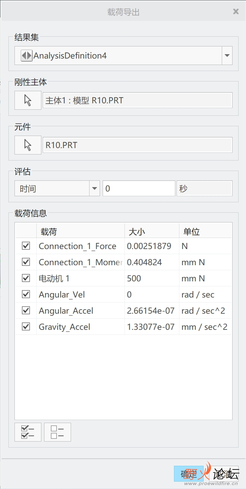The width and height of the screenshot is (246, 489).
Task: Click the 500 value cell
Action: (152, 278)
